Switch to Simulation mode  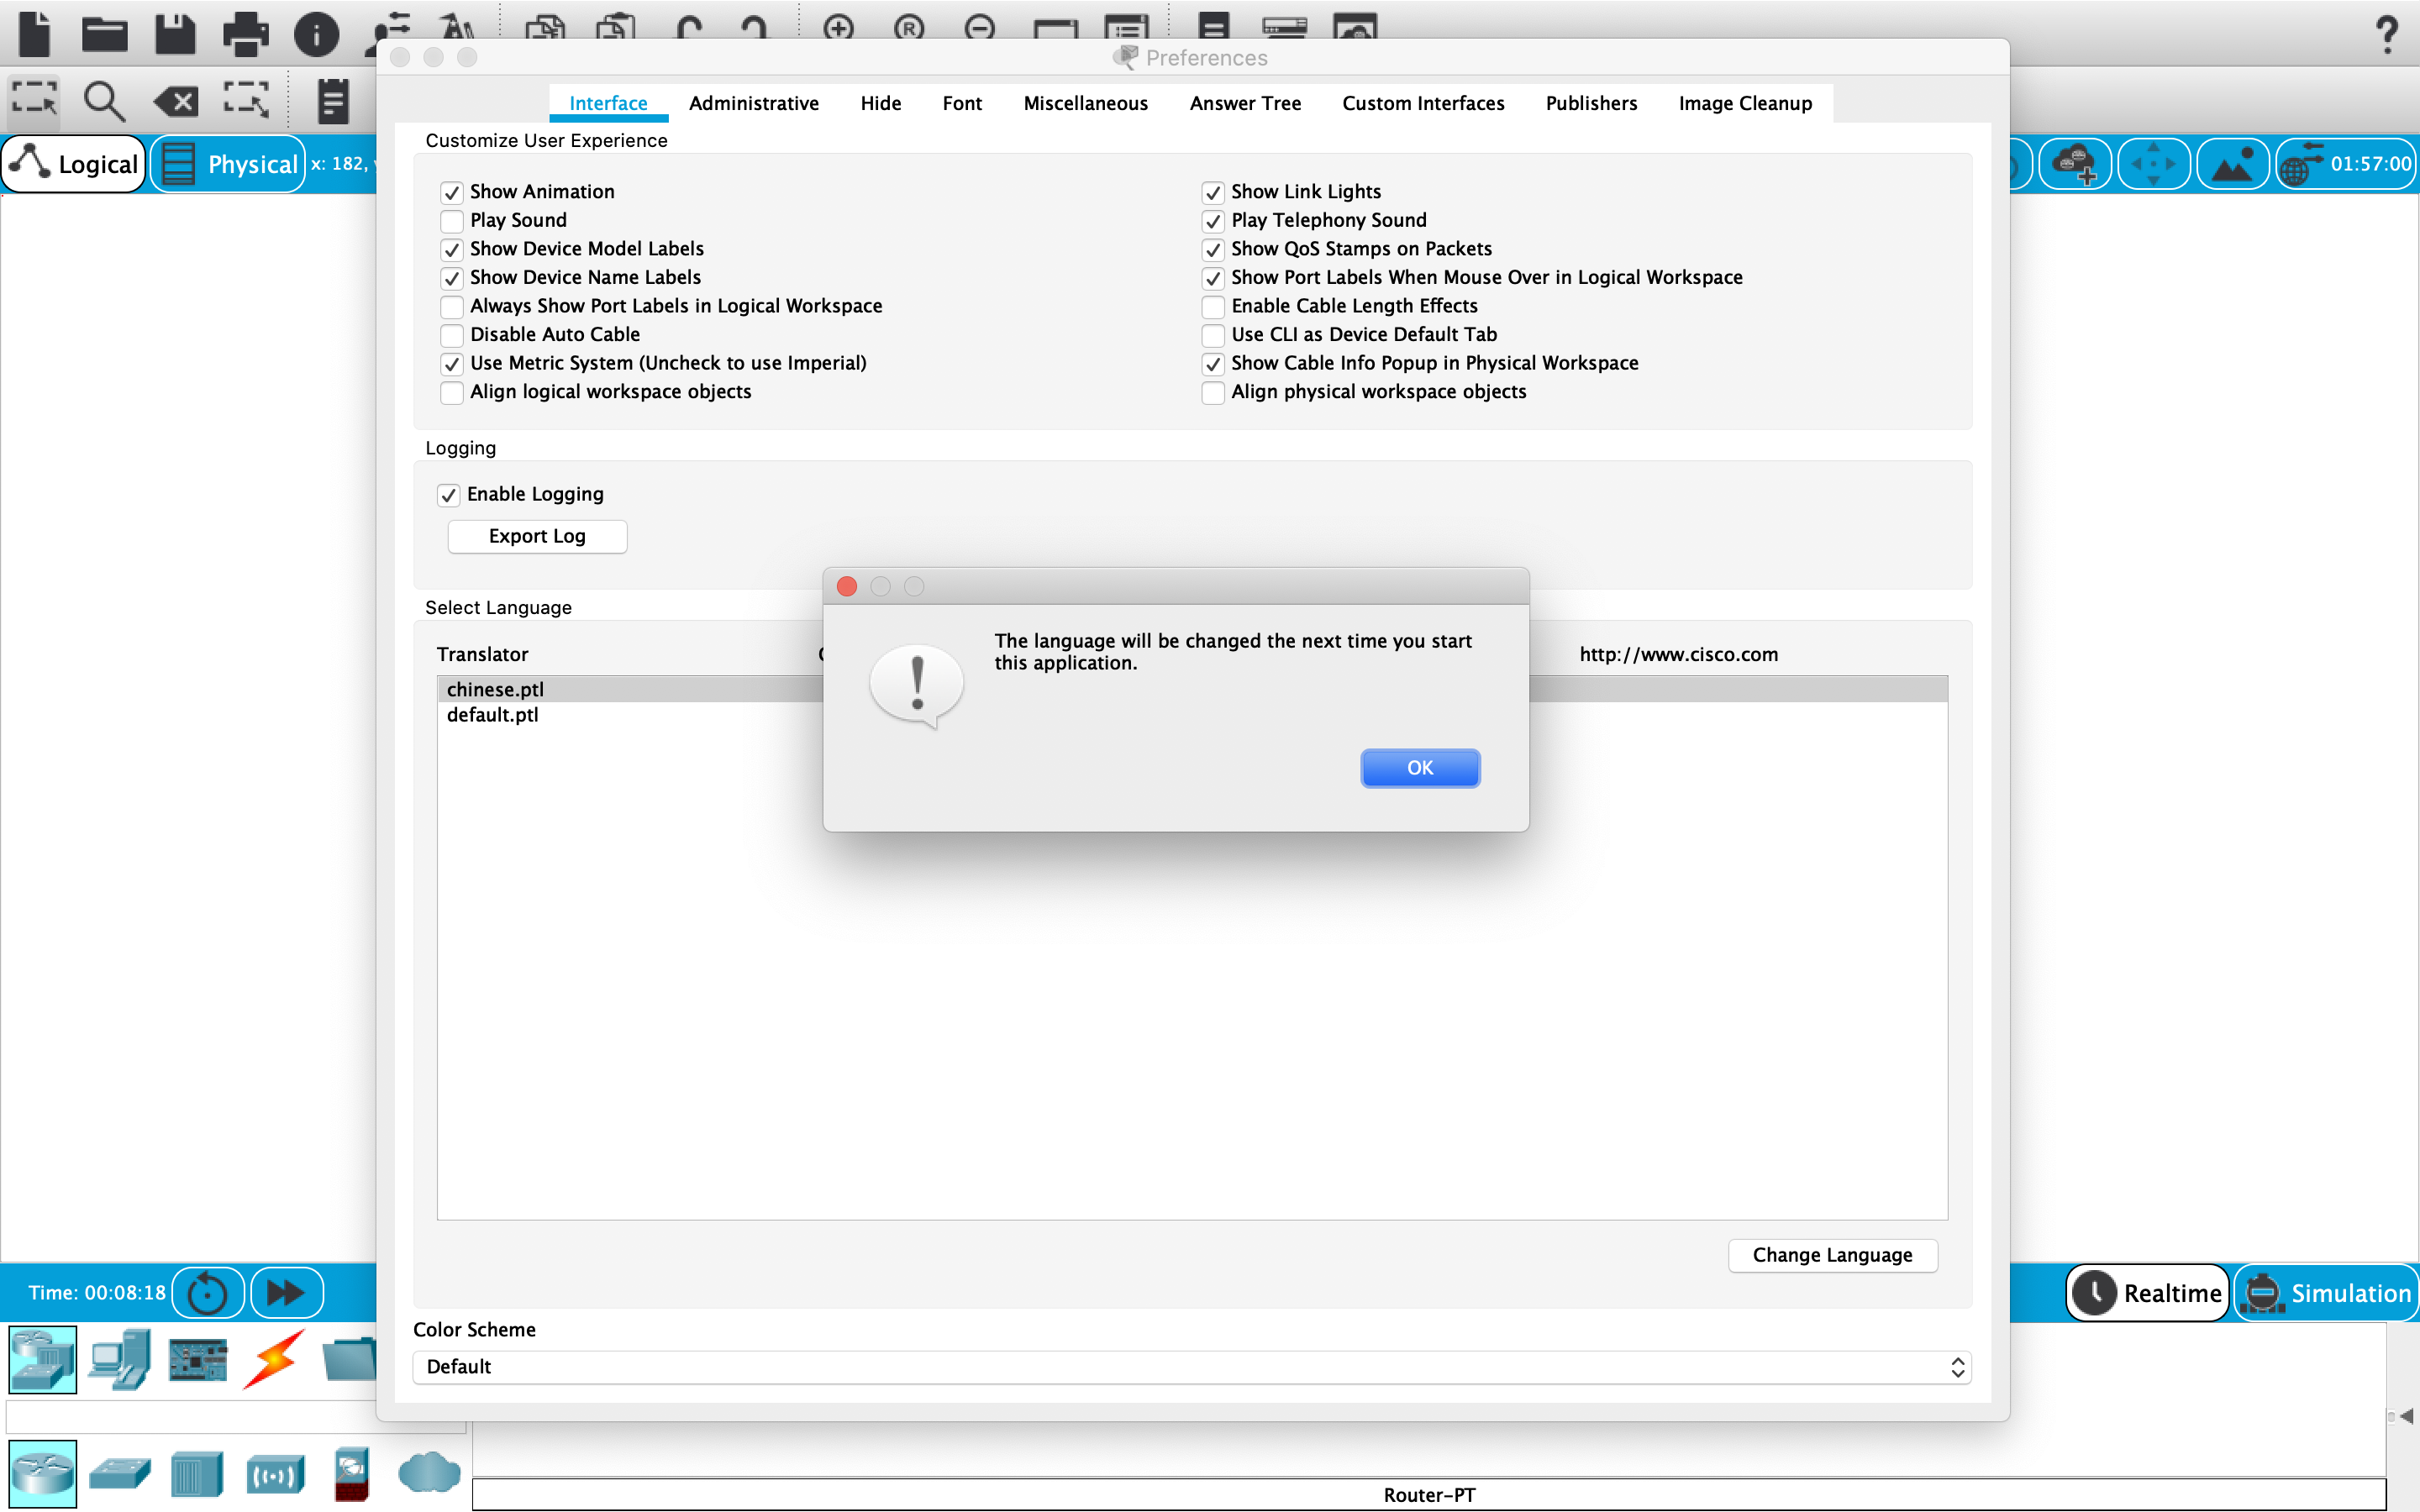[2327, 1293]
